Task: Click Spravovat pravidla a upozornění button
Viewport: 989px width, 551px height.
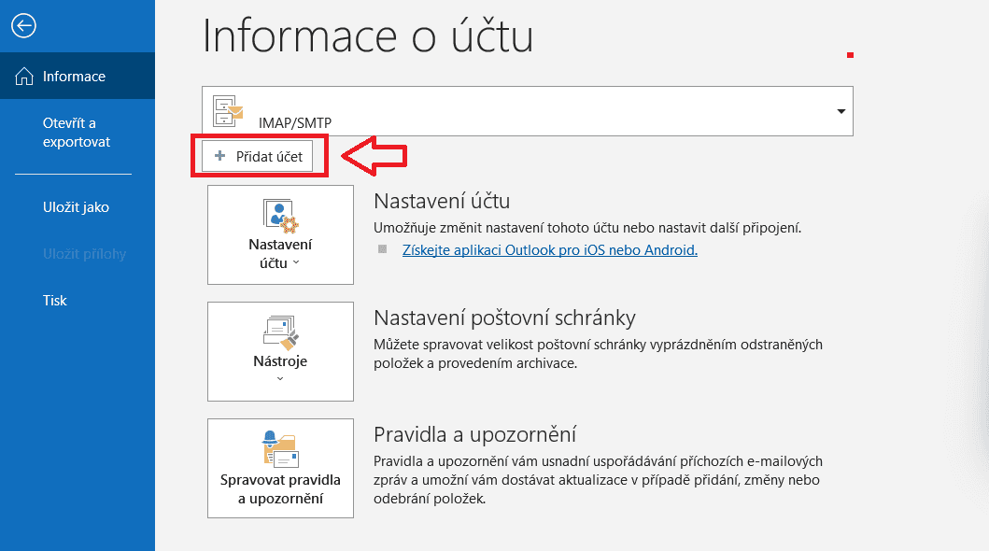Action: point(280,468)
